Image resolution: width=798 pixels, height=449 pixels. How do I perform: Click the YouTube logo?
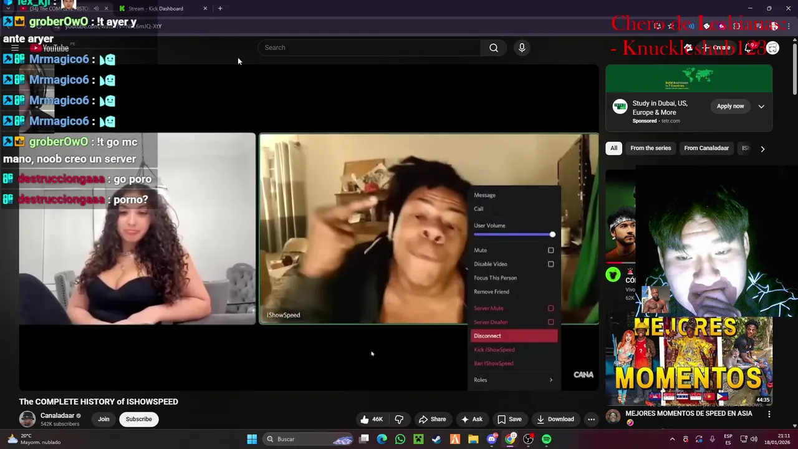point(49,48)
